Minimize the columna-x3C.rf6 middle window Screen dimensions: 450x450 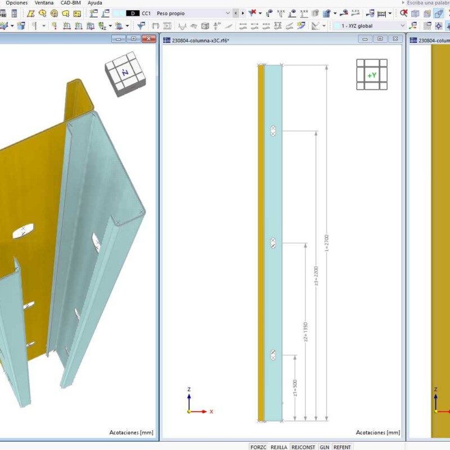tap(365, 39)
